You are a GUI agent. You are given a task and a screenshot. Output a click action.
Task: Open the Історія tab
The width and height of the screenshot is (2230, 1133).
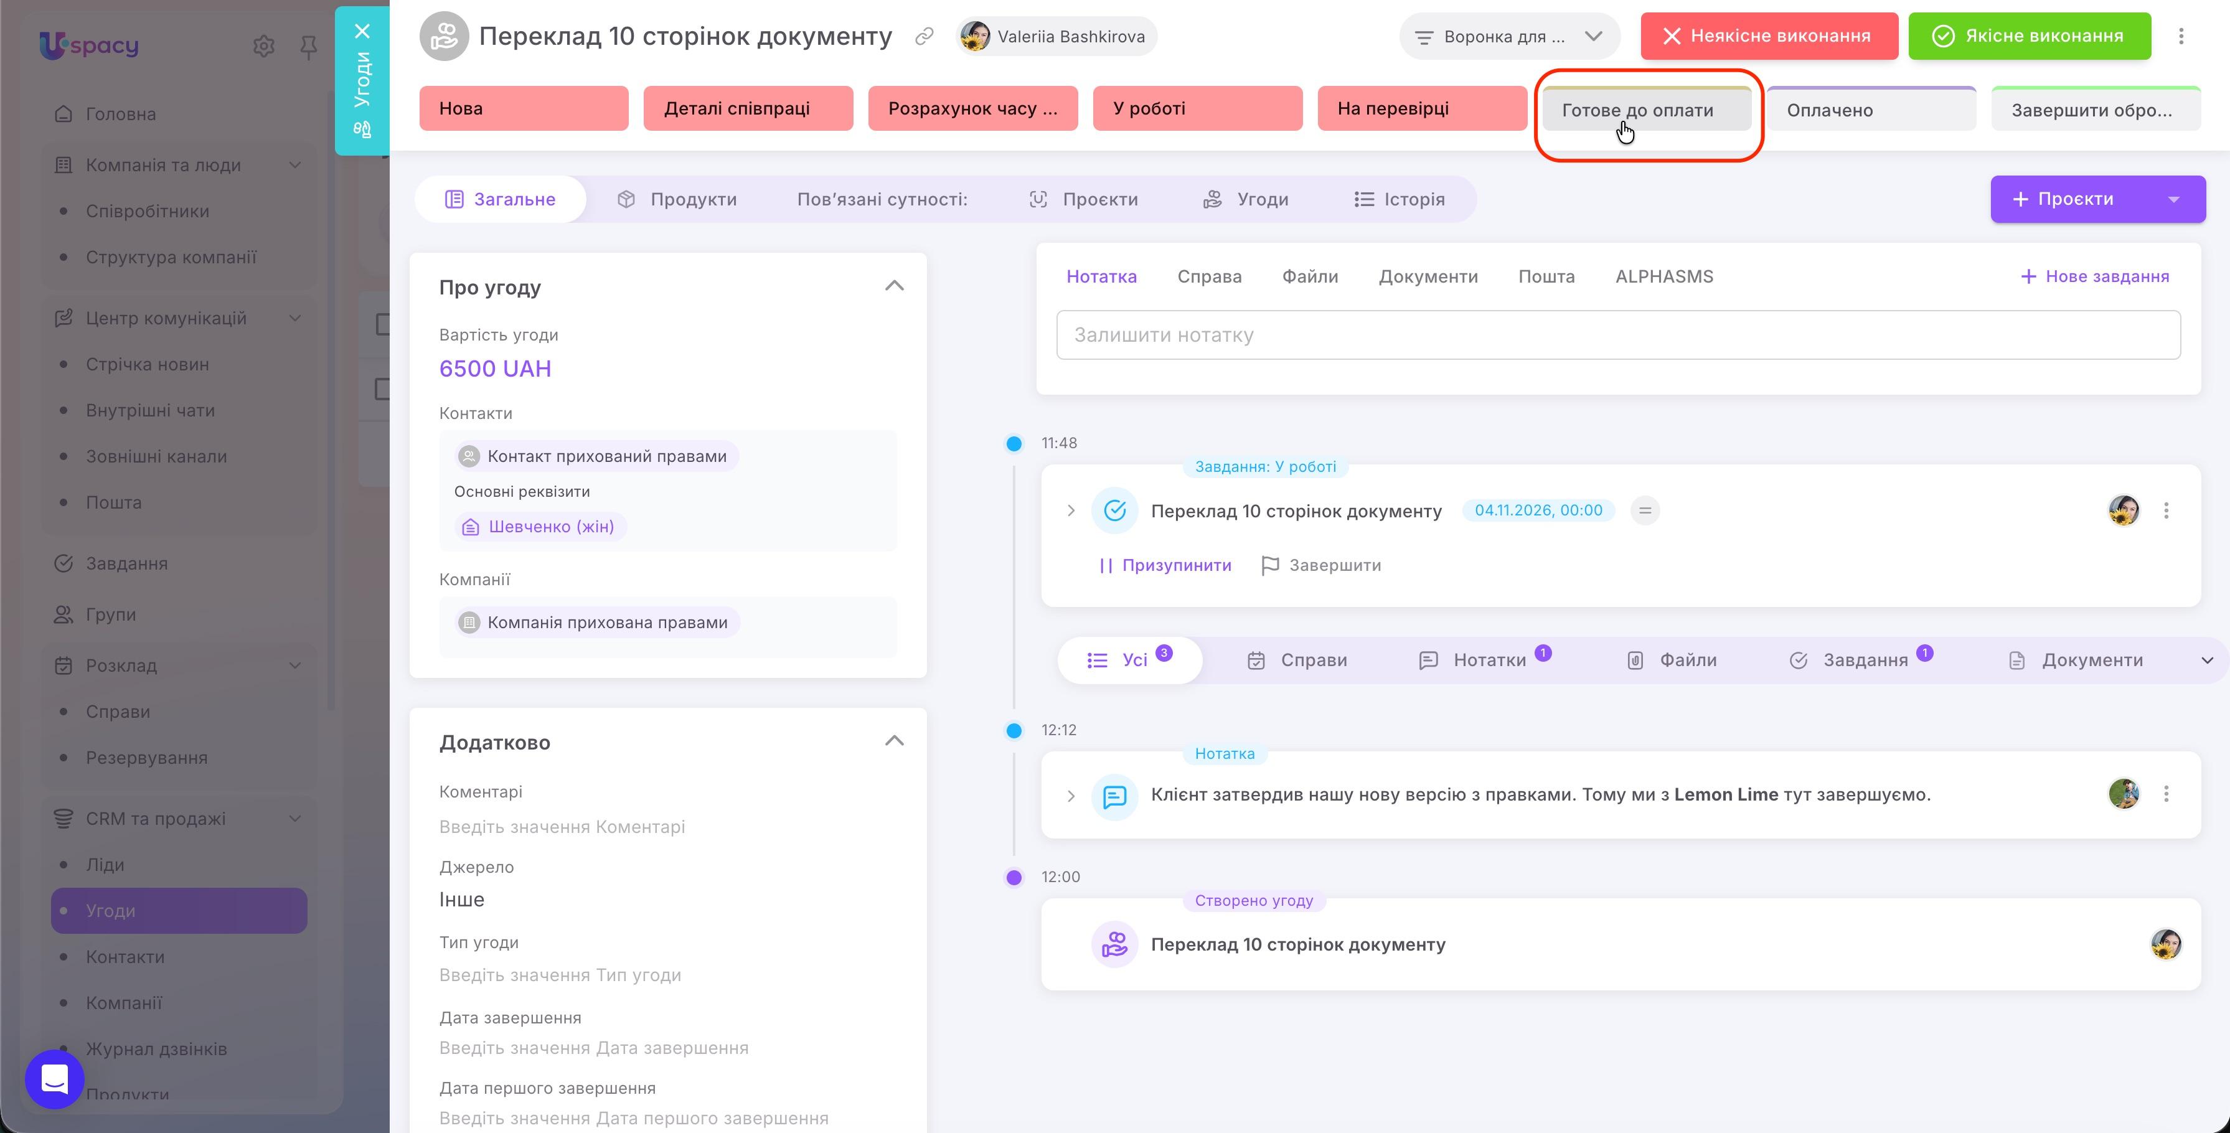1399,200
